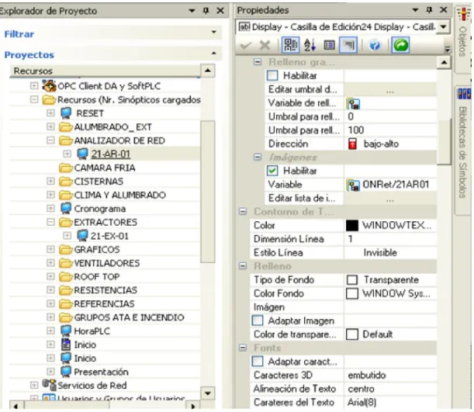Screen dimensions: 474x412
Task: Click the variable icon beside ONRet/21AR01
Action: tap(353, 185)
